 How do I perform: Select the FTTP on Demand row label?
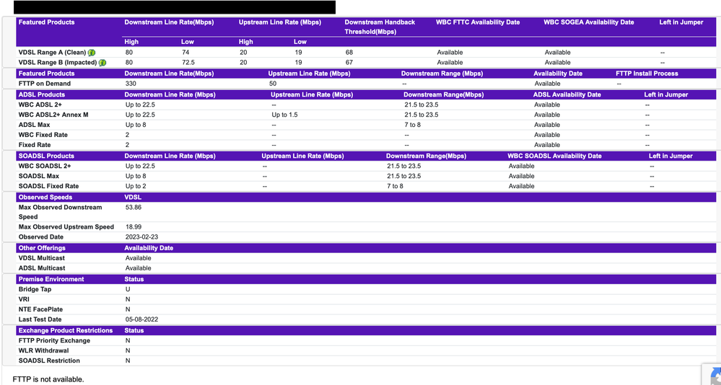45,84
